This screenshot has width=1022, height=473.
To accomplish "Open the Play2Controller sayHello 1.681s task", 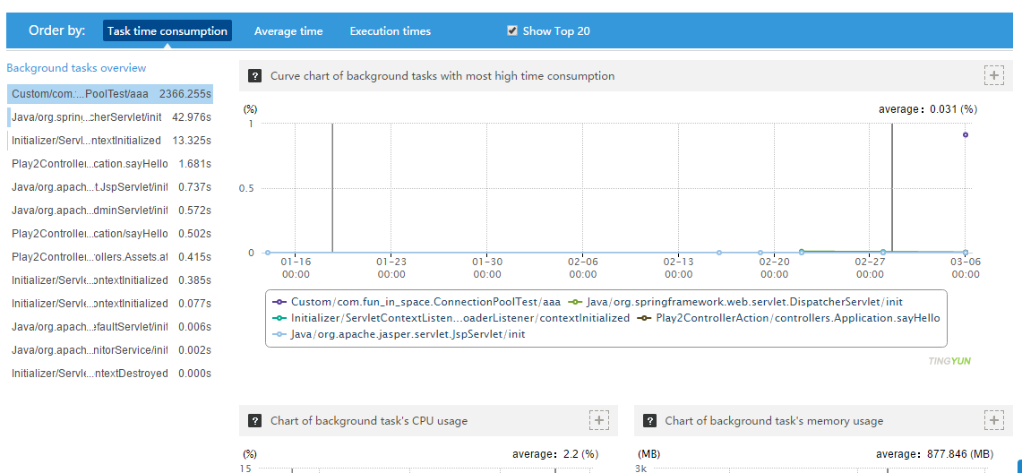I will pyautogui.click(x=111, y=164).
